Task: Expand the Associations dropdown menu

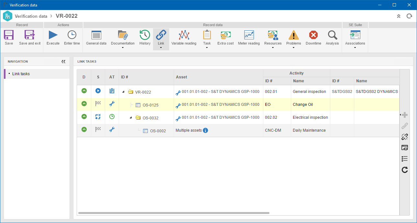Action: 355,48
